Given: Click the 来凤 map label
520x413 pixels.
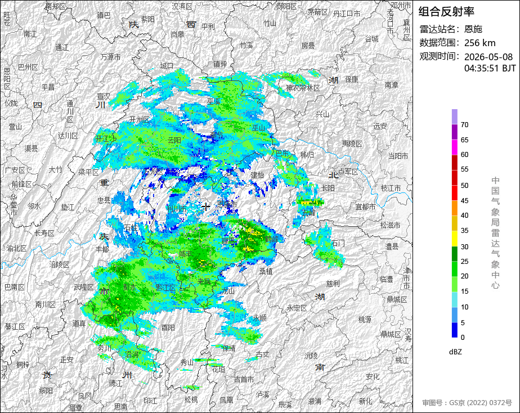Looking at the screenshot, I should [x=204, y=281].
